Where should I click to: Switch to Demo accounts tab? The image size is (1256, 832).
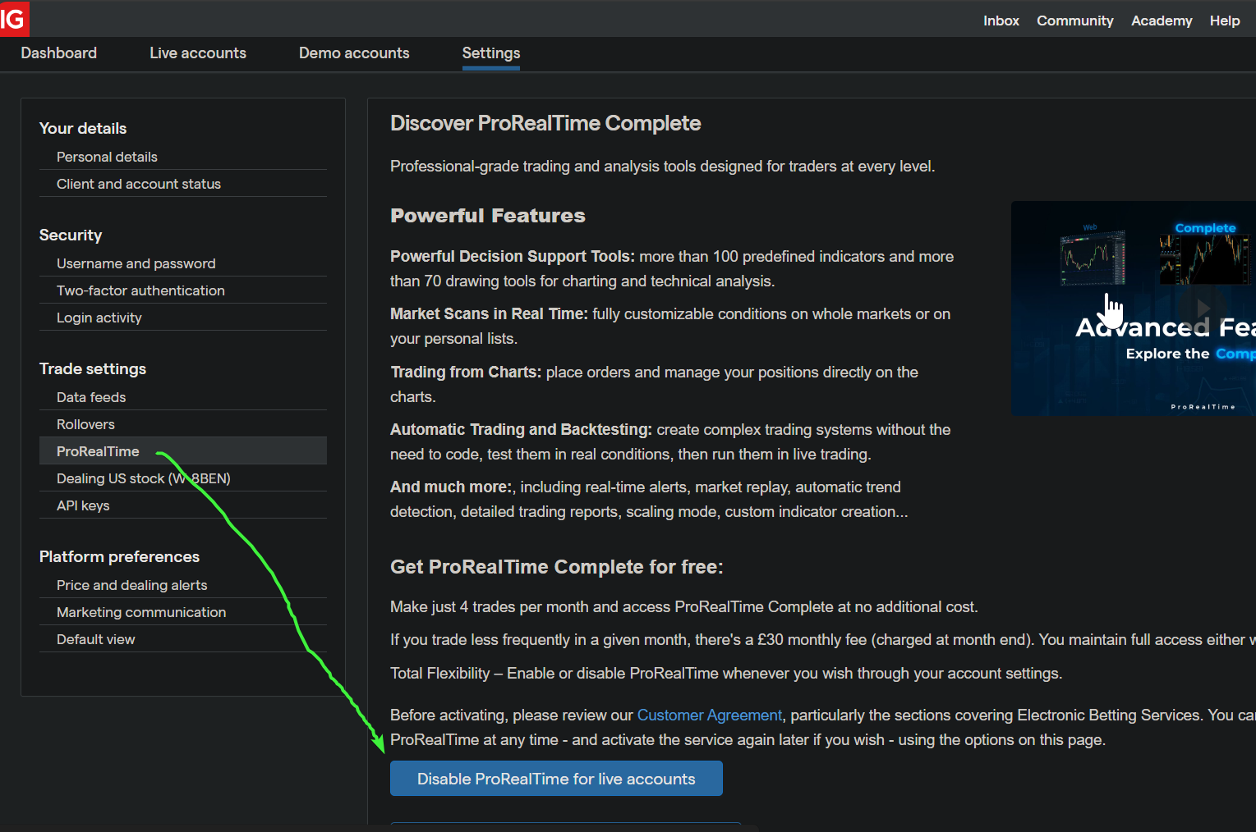[x=354, y=53]
